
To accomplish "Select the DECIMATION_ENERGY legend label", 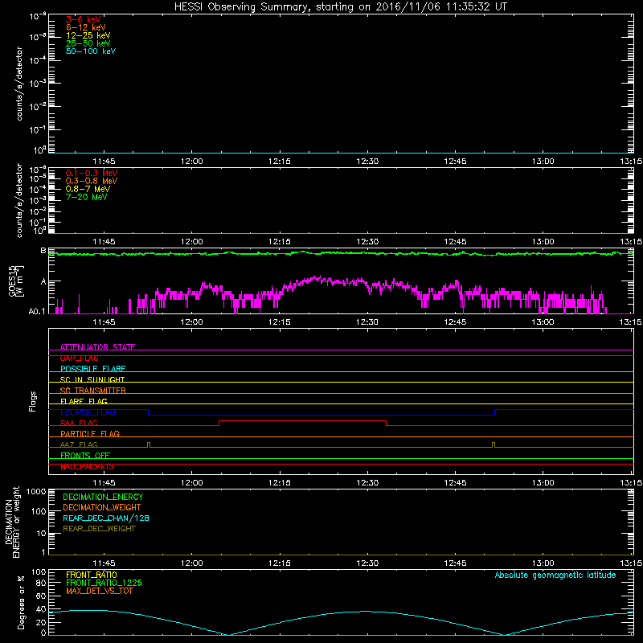I will click(x=103, y=497).
